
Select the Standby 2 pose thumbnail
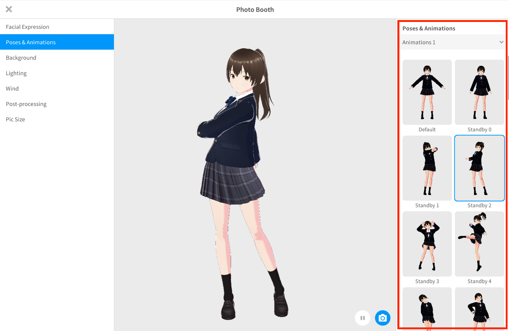coord(479,168)
